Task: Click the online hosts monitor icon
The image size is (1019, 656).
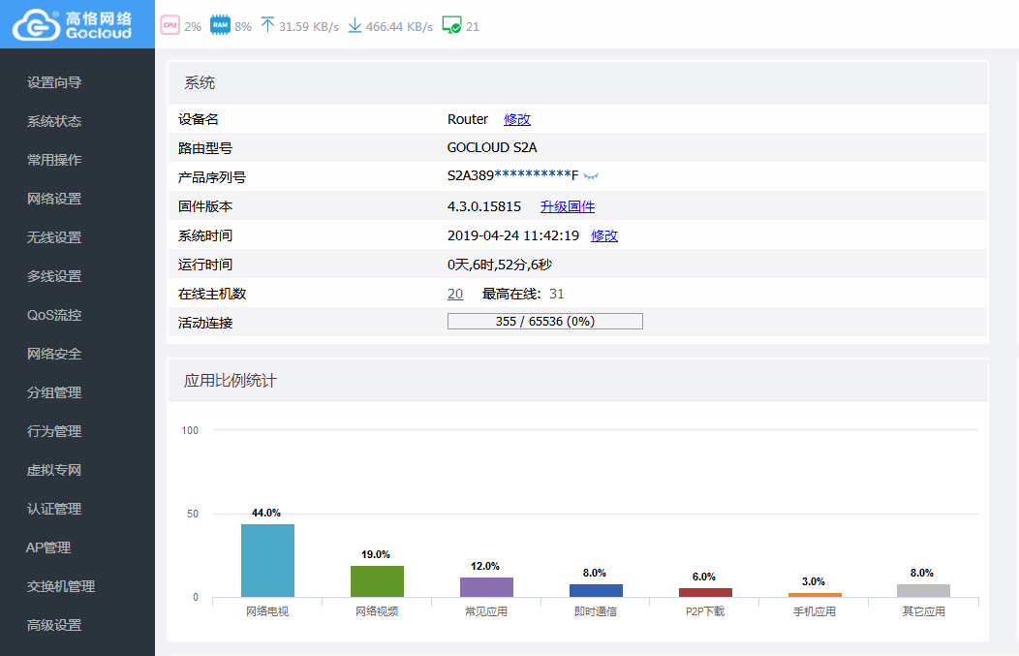Action: coord(451,26)
